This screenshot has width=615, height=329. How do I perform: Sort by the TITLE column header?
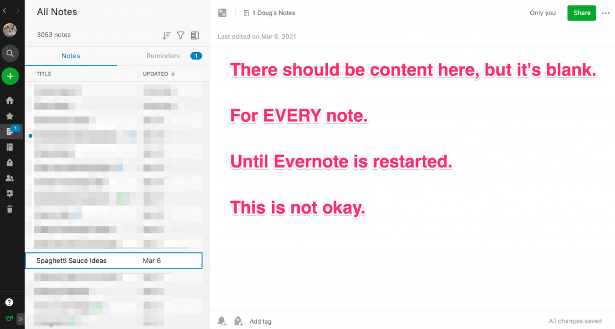pyautogui.click(x=44, y=74)
